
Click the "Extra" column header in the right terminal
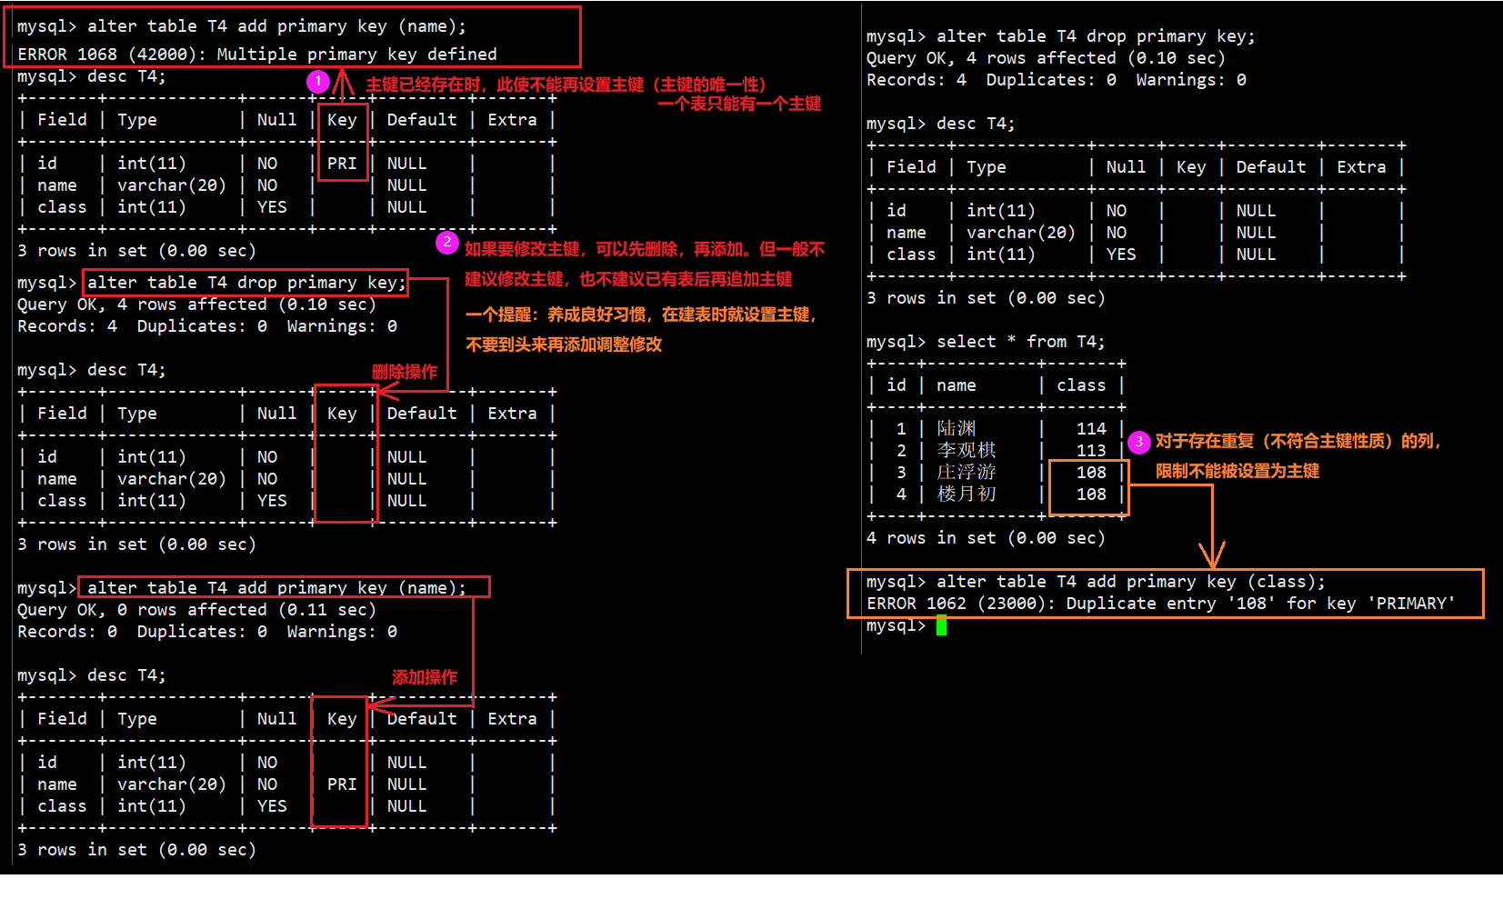[x=1361, y=167]
